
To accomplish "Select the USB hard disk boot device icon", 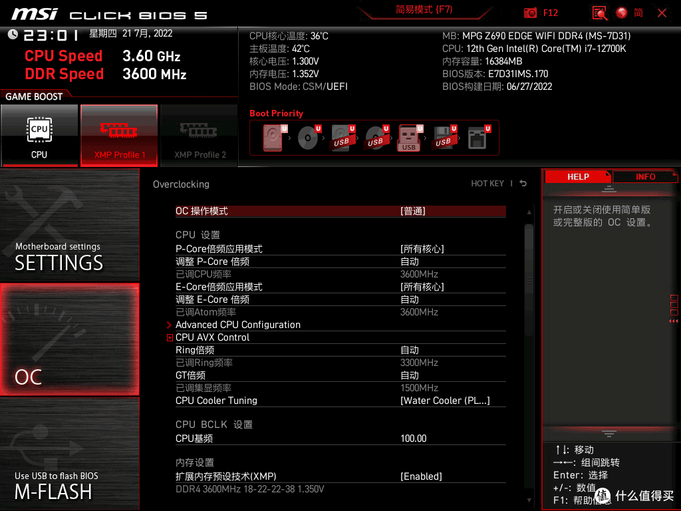I will click(x=343, y=137).
